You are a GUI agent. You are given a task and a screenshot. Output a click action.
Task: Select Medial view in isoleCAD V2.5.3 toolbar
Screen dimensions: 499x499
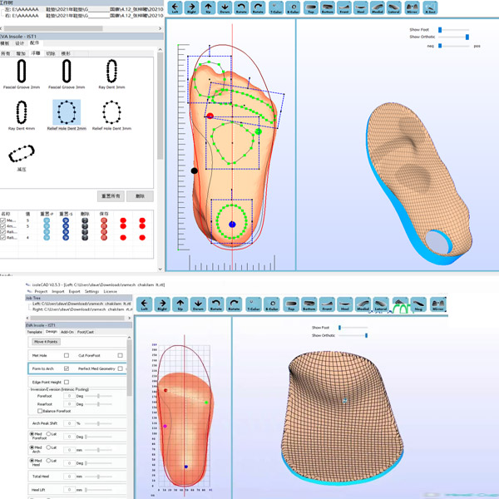[363, 304]
